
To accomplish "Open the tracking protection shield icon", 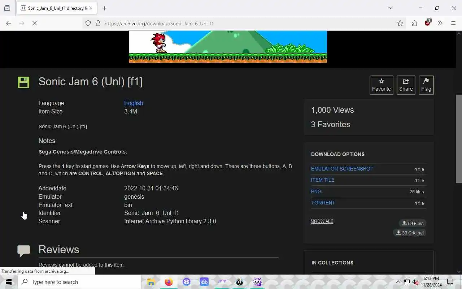I will coord(88,23).
